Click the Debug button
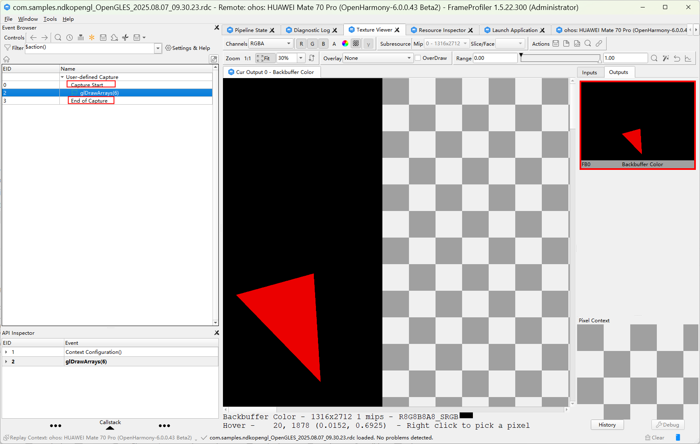 click(667, 424)
